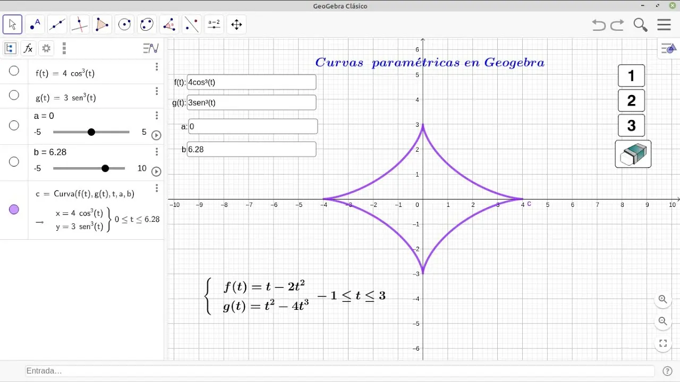Open the three-dot options for g(t)
This screenshot has width=680, height=382.
pyautogui.click(x=157, y=91)
